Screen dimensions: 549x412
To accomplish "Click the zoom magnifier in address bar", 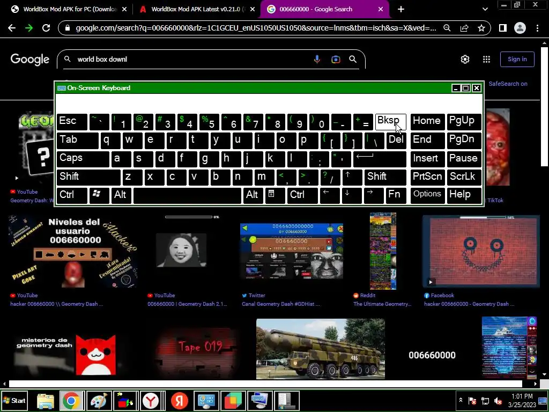I will [447, 28].
